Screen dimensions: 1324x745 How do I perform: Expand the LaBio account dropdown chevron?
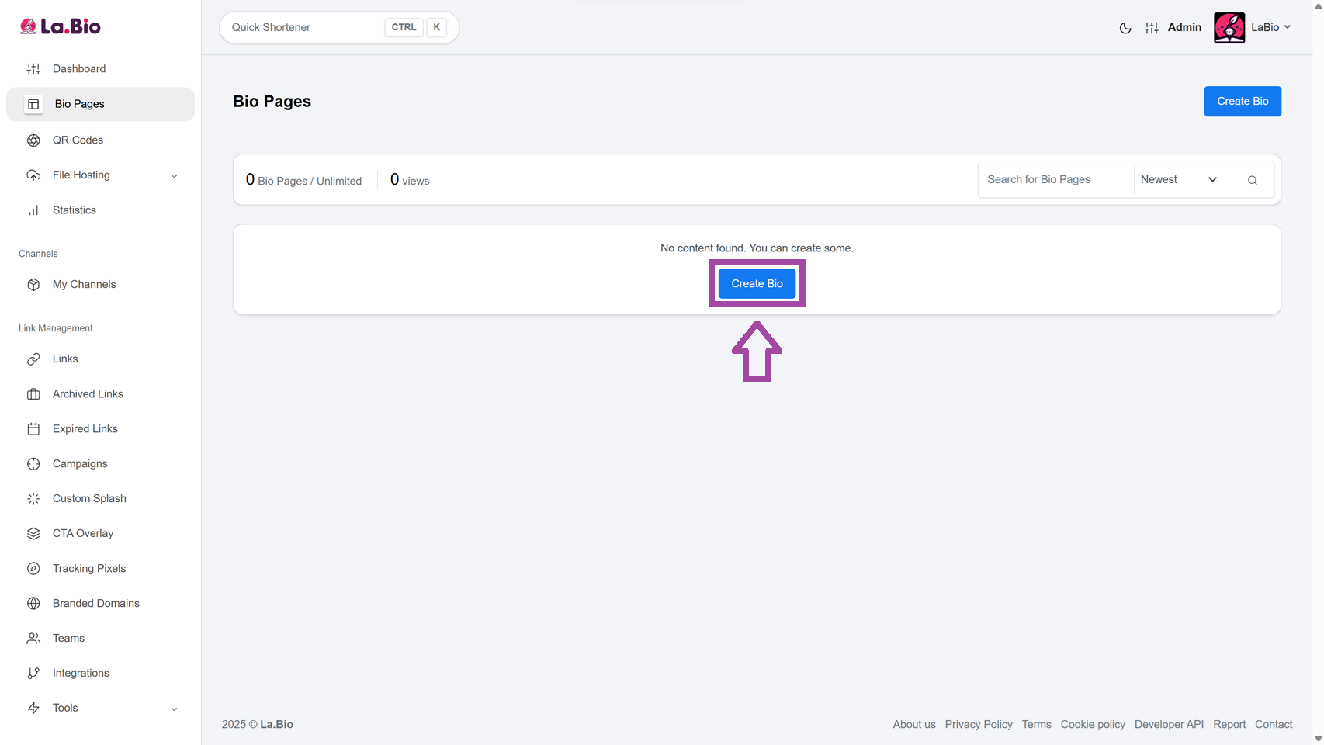click(x=1288, y=27)
